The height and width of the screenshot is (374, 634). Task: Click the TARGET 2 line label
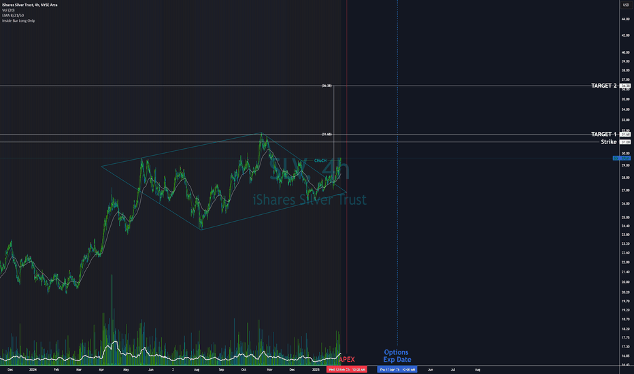pos(603,86)
